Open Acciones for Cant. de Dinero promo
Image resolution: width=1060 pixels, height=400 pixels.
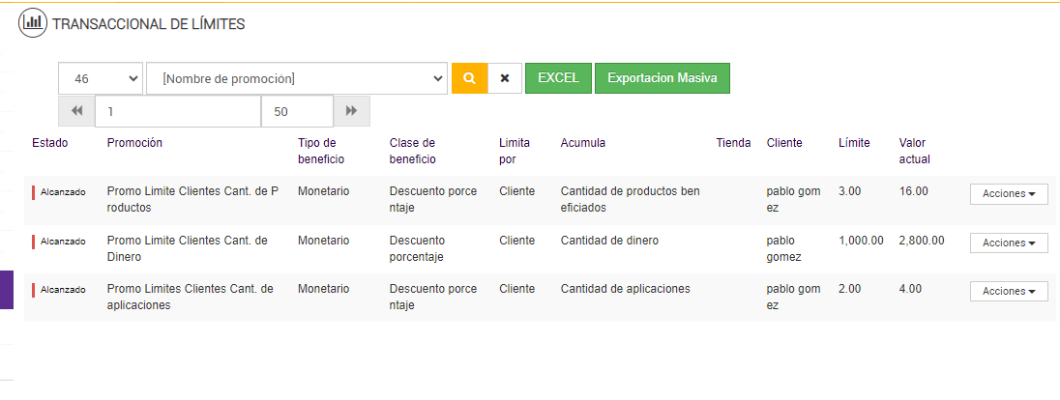[1009, 243]
